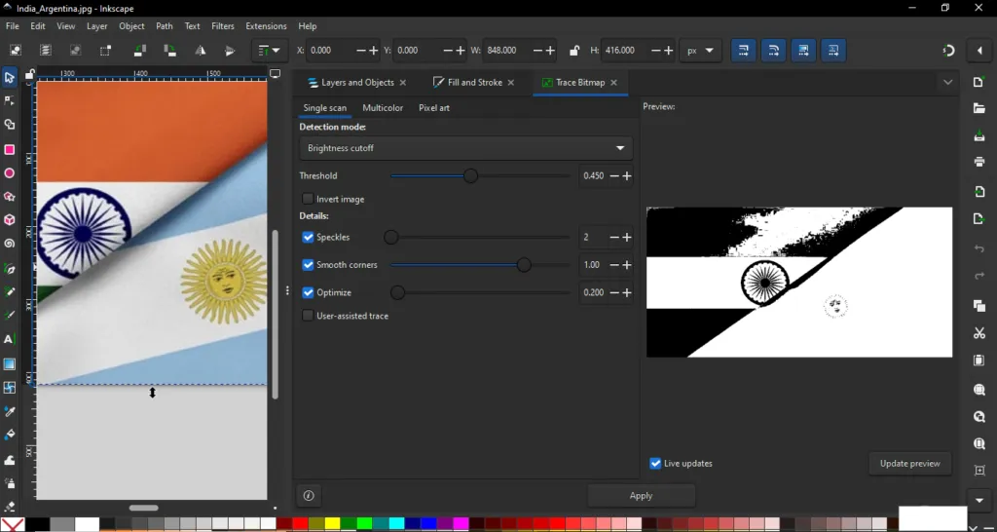997x532 pixels.
Task: Click the Flip horizontally icon
Action: (200, 51)
